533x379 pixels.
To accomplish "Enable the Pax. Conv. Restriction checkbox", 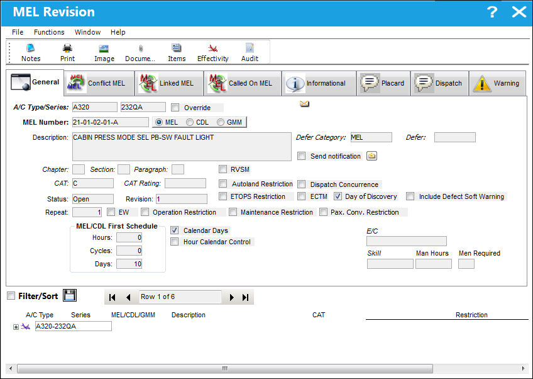I will coord(323,212).
